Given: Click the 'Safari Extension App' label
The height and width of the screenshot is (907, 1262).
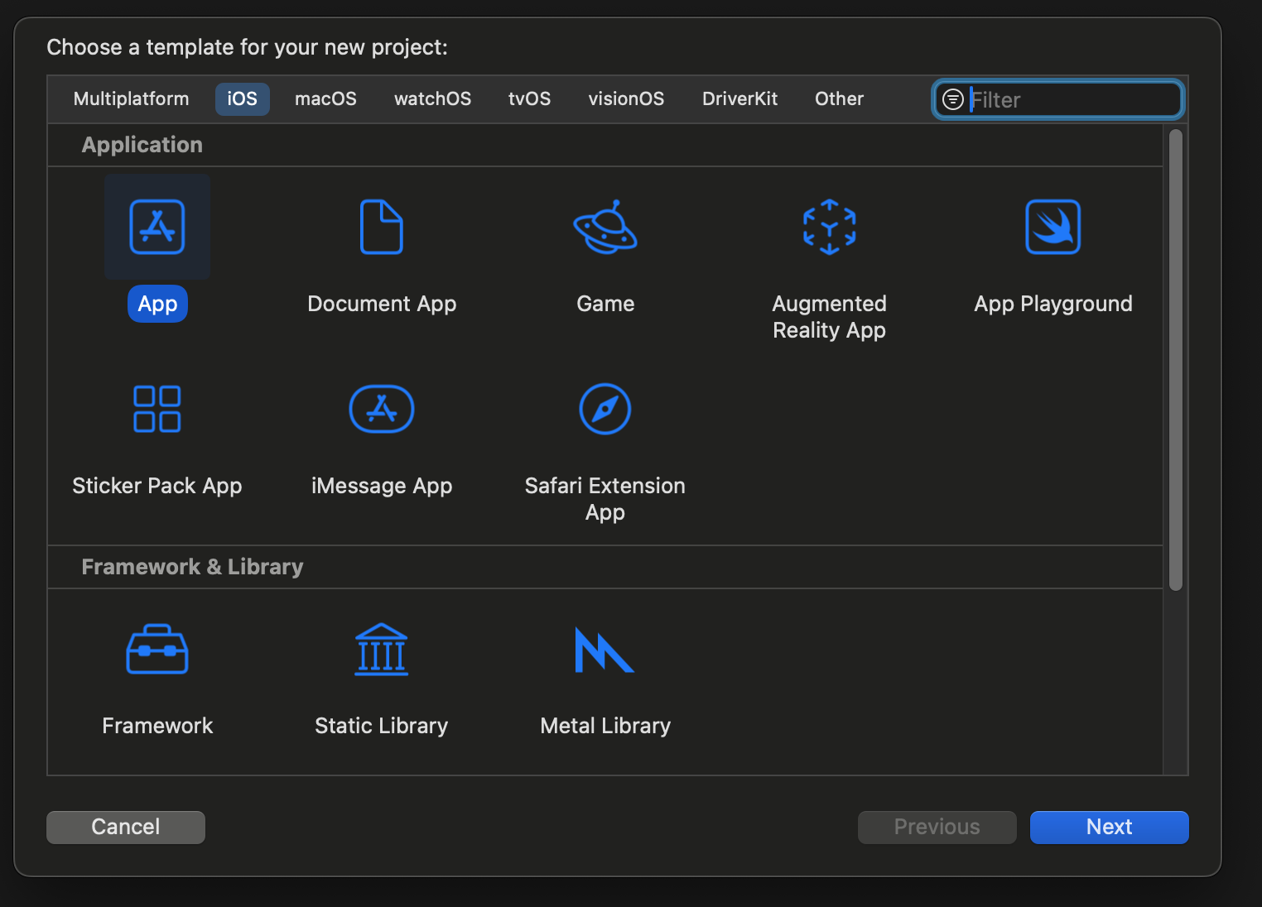Looking at the screenshot, I should point(605,499).
